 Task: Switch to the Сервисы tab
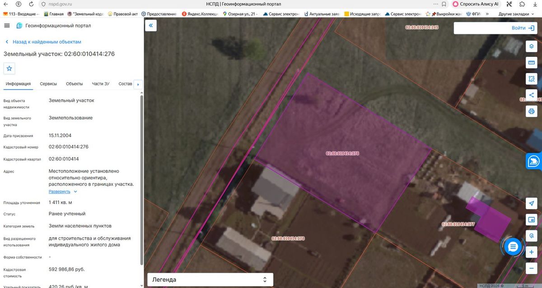pos(48,84)
